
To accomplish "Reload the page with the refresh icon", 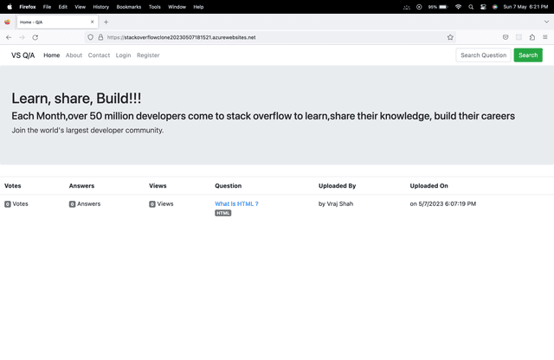I will pyautogui.click(x=35, y=37).
